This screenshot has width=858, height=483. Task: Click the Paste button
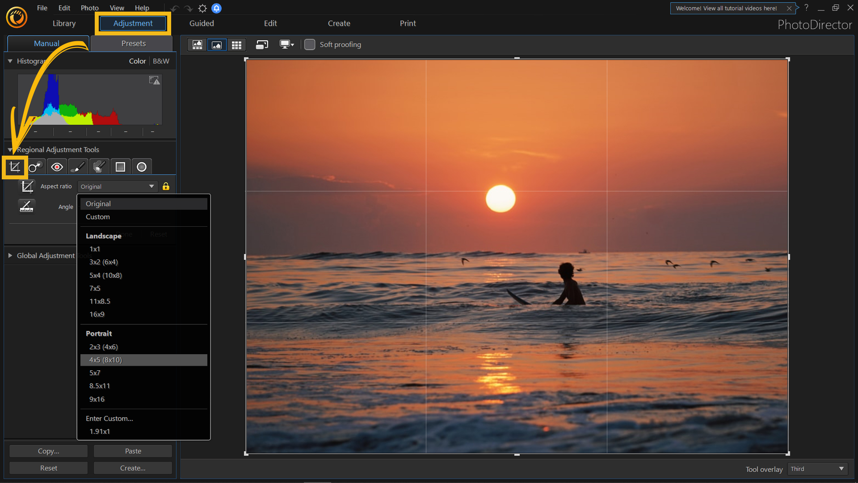[x=133, y=451]
